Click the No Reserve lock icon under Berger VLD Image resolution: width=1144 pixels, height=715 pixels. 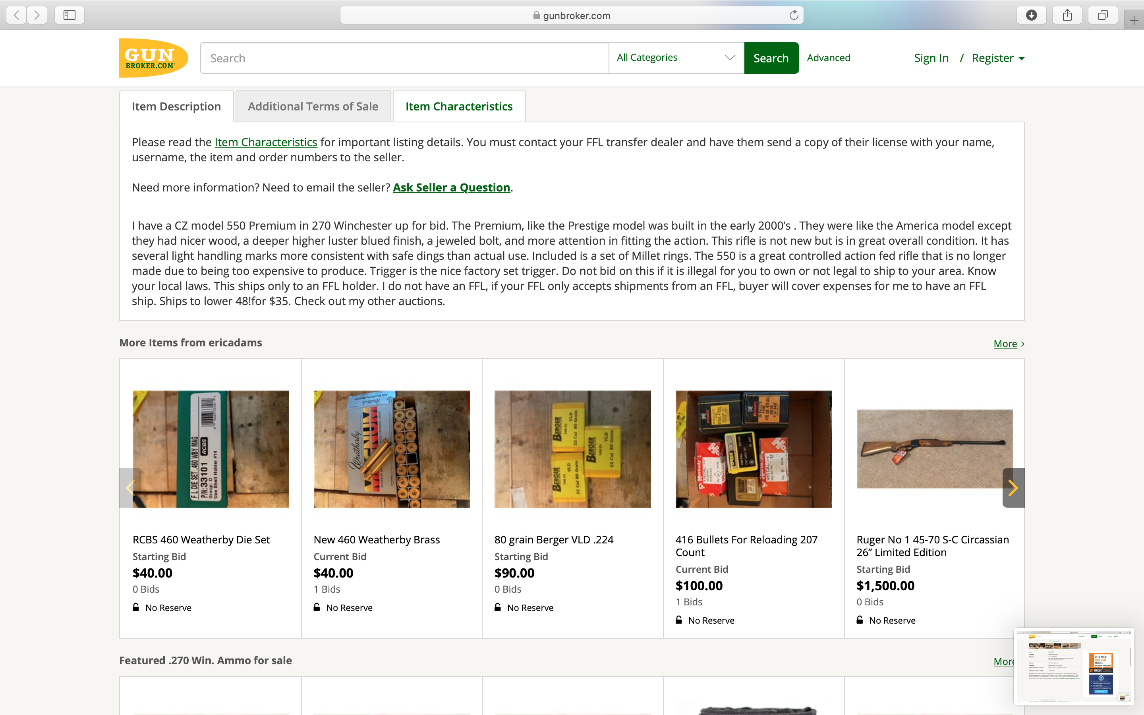click(498, 607)
